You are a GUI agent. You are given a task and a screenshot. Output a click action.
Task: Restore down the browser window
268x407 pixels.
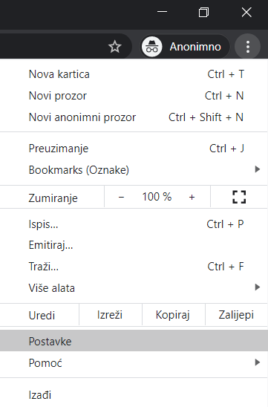coord(203,12)
